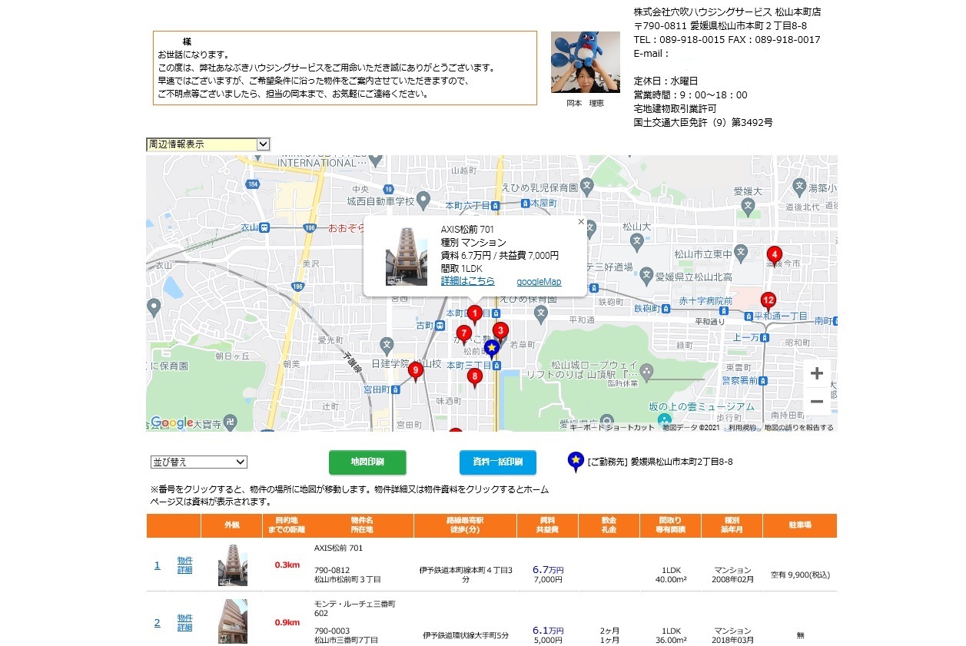Click モンテ・ルーチェ三番町 building thumbnail

click(232, 621)
